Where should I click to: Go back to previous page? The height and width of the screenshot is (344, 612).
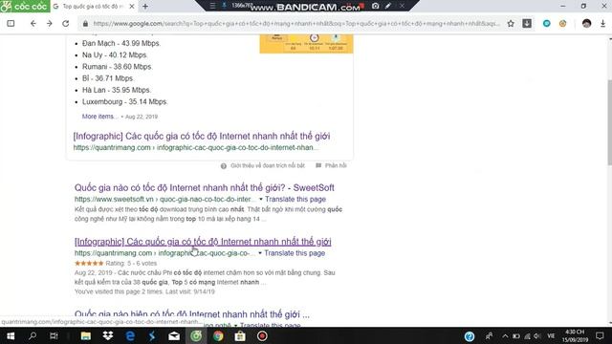click(33, 23)
